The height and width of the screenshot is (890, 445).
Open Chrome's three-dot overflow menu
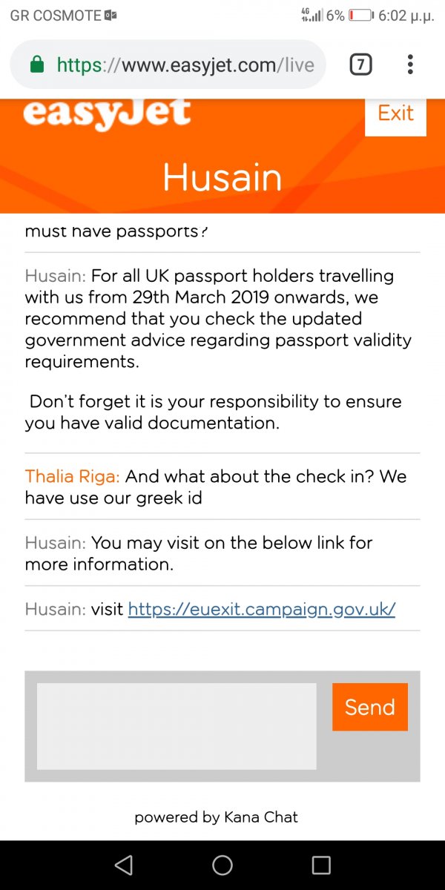point(410,65)
